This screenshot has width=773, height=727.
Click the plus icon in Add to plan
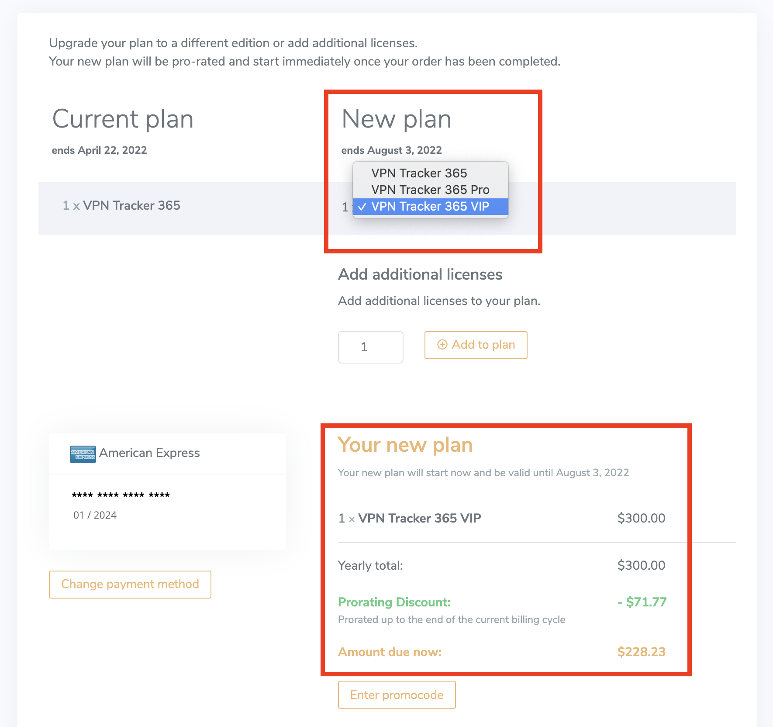click(442, 345)
